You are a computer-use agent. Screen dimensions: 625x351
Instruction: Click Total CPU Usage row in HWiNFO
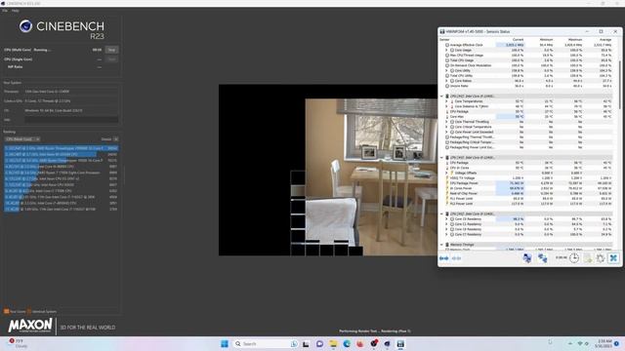click(x=529, y=60)
